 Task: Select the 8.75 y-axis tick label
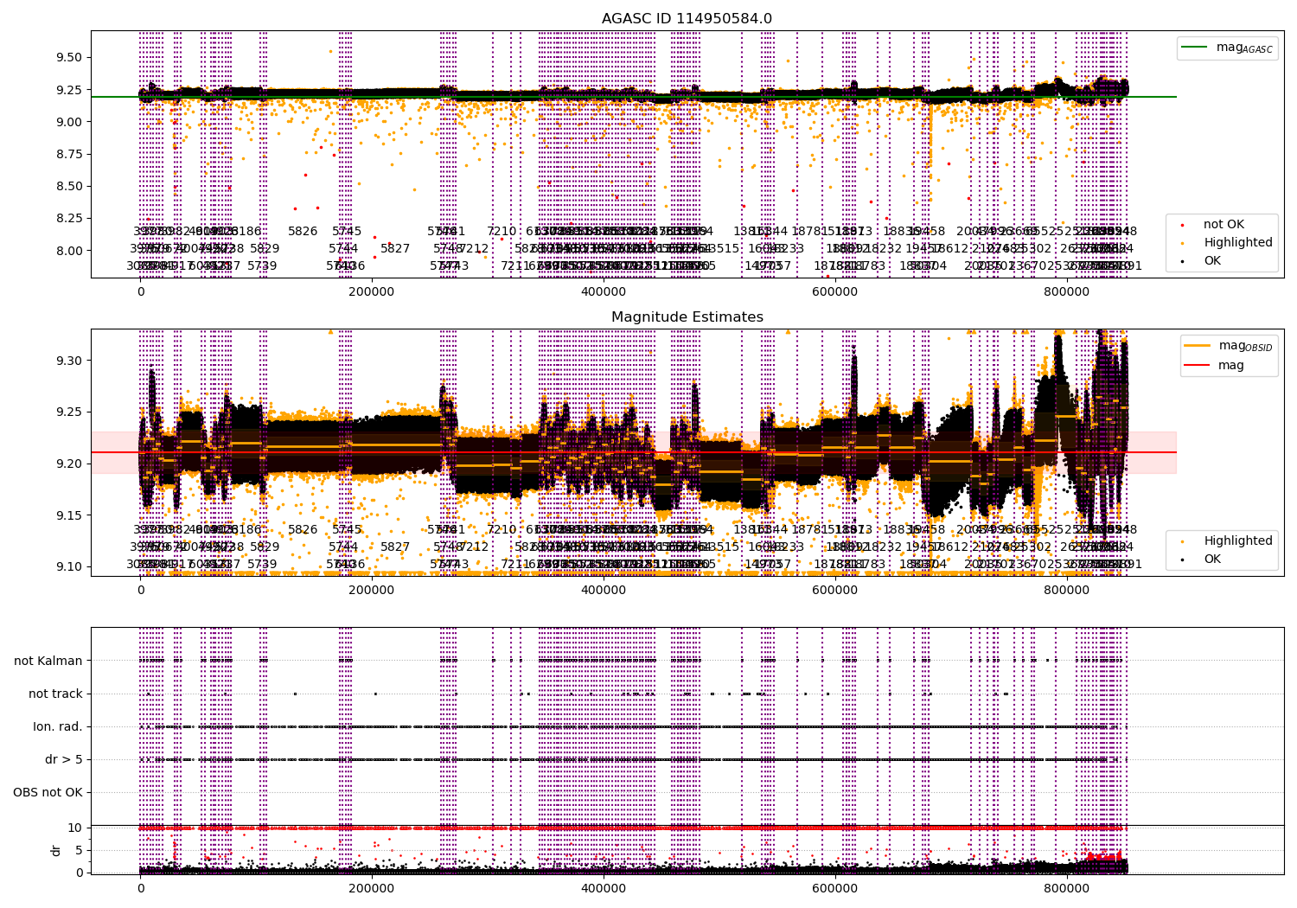68,154
